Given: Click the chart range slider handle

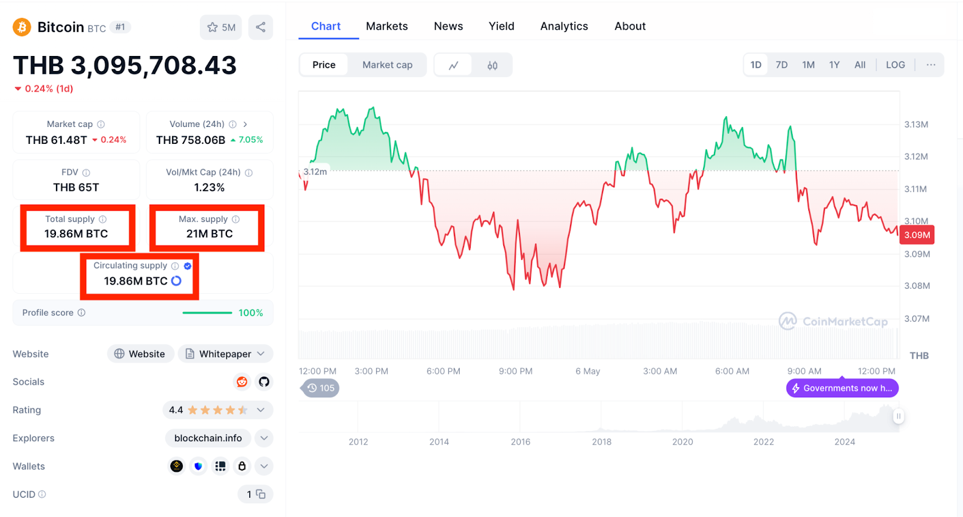Looking at the screenshot, I should point(898,416).
